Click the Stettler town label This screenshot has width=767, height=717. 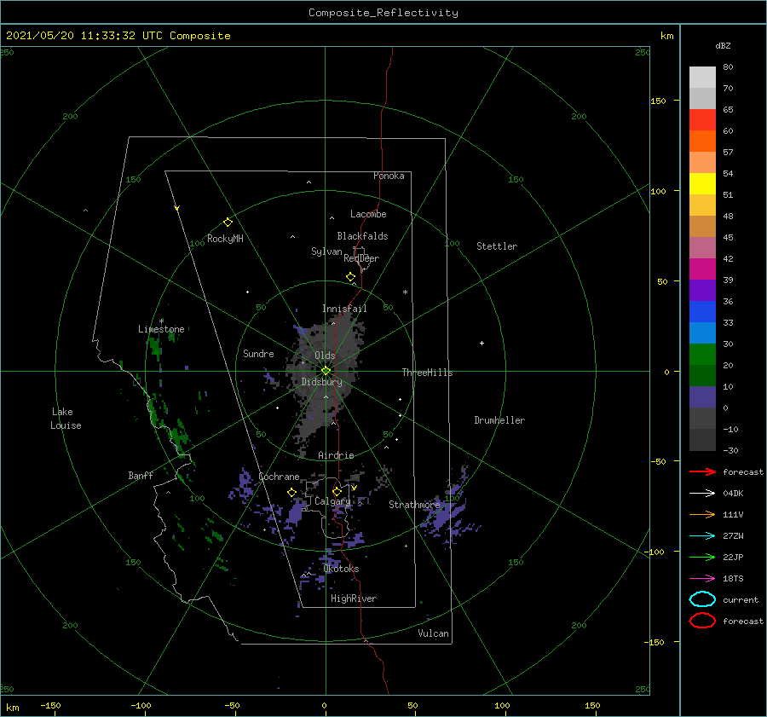tap(497, 246)
